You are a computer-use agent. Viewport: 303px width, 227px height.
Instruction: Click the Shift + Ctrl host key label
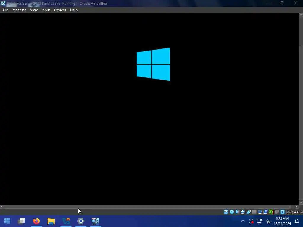coord(294,212)
